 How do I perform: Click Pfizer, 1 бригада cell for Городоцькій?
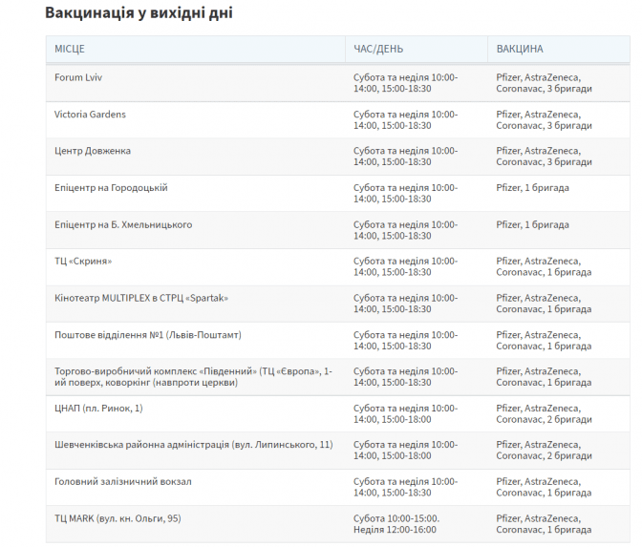click(532, 188)
